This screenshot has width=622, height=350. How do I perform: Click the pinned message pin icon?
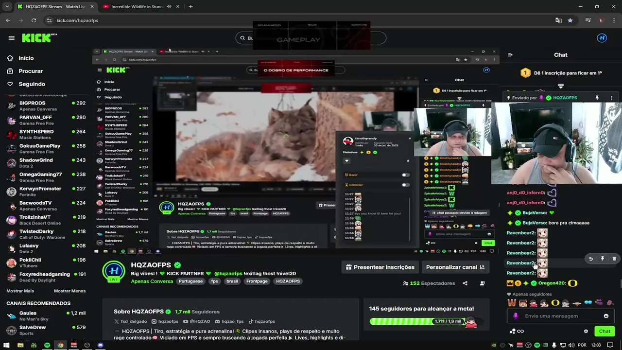click(x=597, y=98)
